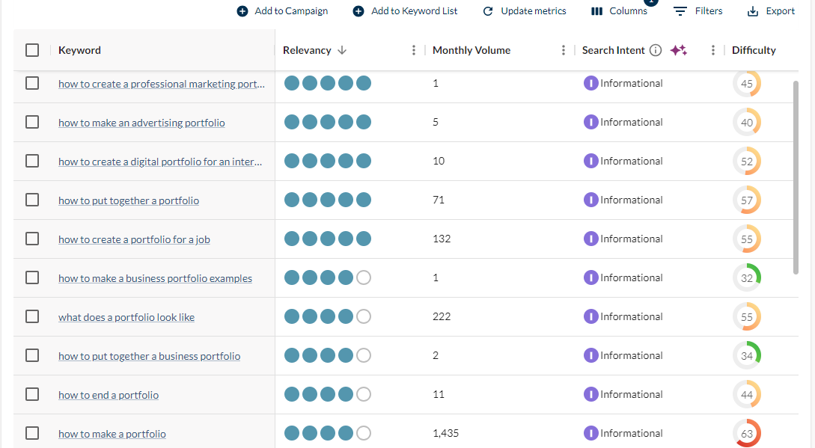Screen dimensions: 815x448
Task: Select checkbox for 'how to put together a portfolio'
Action: click(x=32, y=200)
